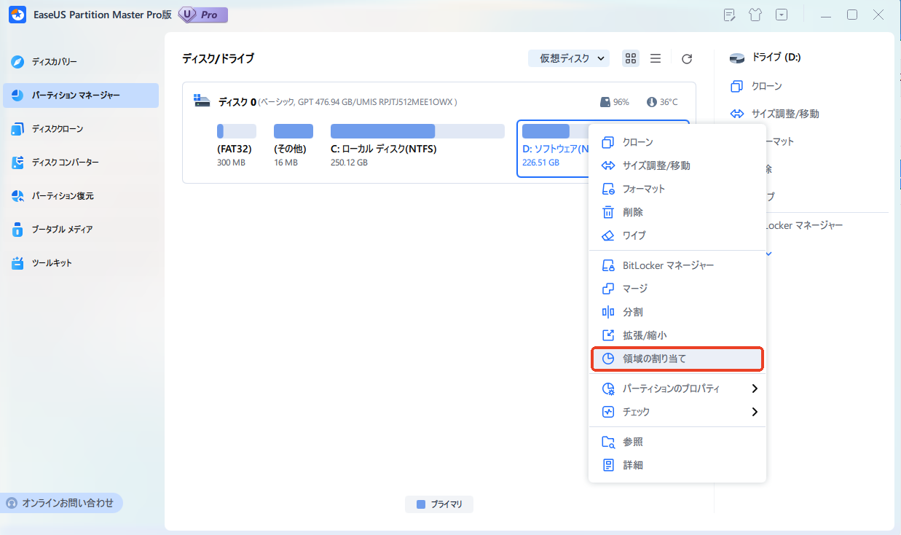Screen dimensions: 901x535
Task: Select the C: ローカル ディスク usage bar
Action: point(417,132)
